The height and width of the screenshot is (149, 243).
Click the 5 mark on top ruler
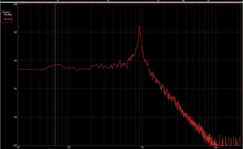coord(58,1)
